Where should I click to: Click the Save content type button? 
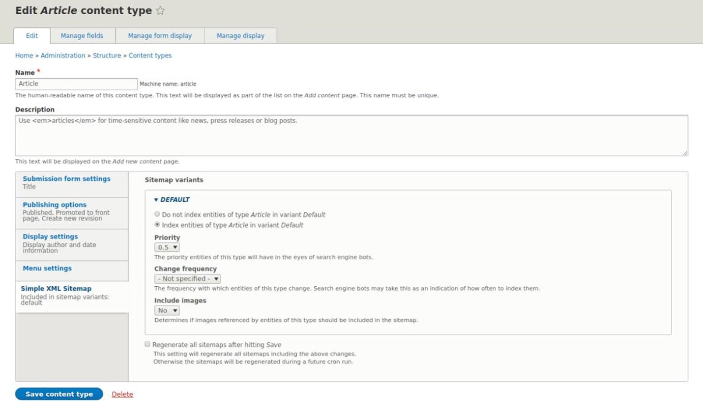[59, 394]
